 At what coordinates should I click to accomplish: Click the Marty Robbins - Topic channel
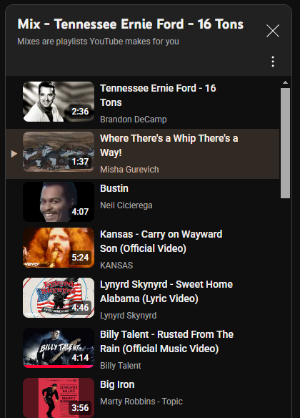click(x=141, y=402)
